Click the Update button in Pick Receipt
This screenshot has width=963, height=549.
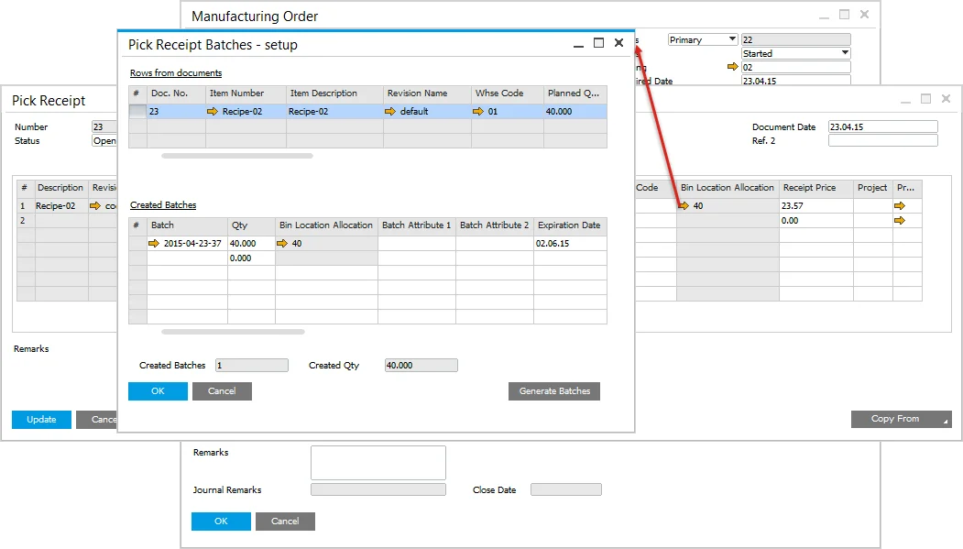click(x=41, y=420)
